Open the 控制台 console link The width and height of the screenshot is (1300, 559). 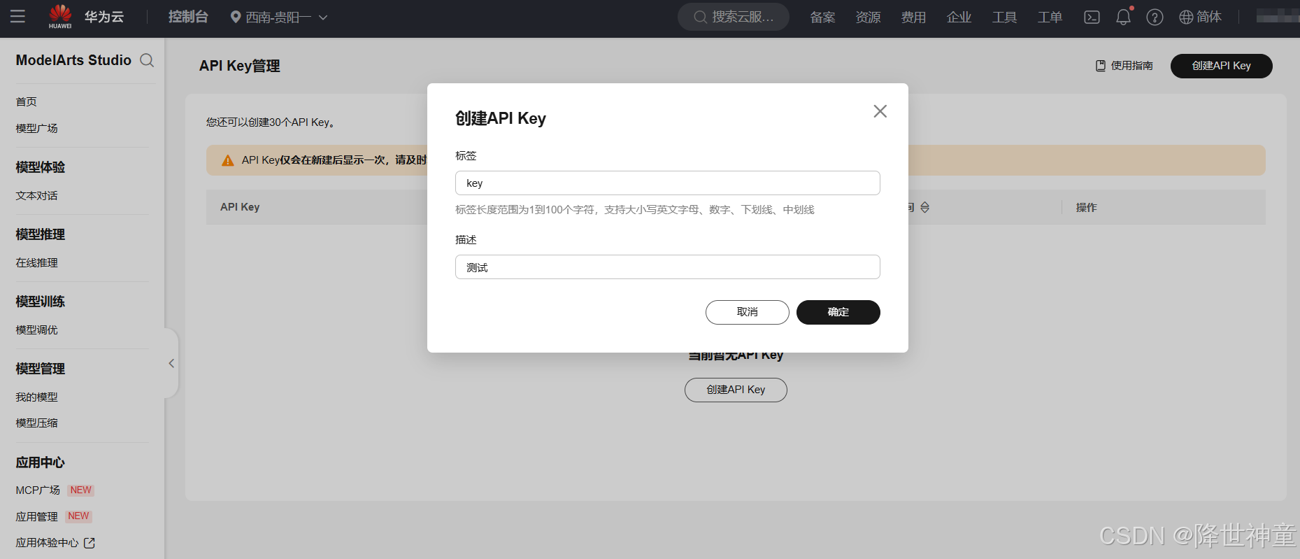click(x=188, y=17)
